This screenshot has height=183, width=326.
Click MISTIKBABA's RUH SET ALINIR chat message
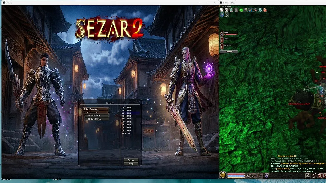pos(291,159)
